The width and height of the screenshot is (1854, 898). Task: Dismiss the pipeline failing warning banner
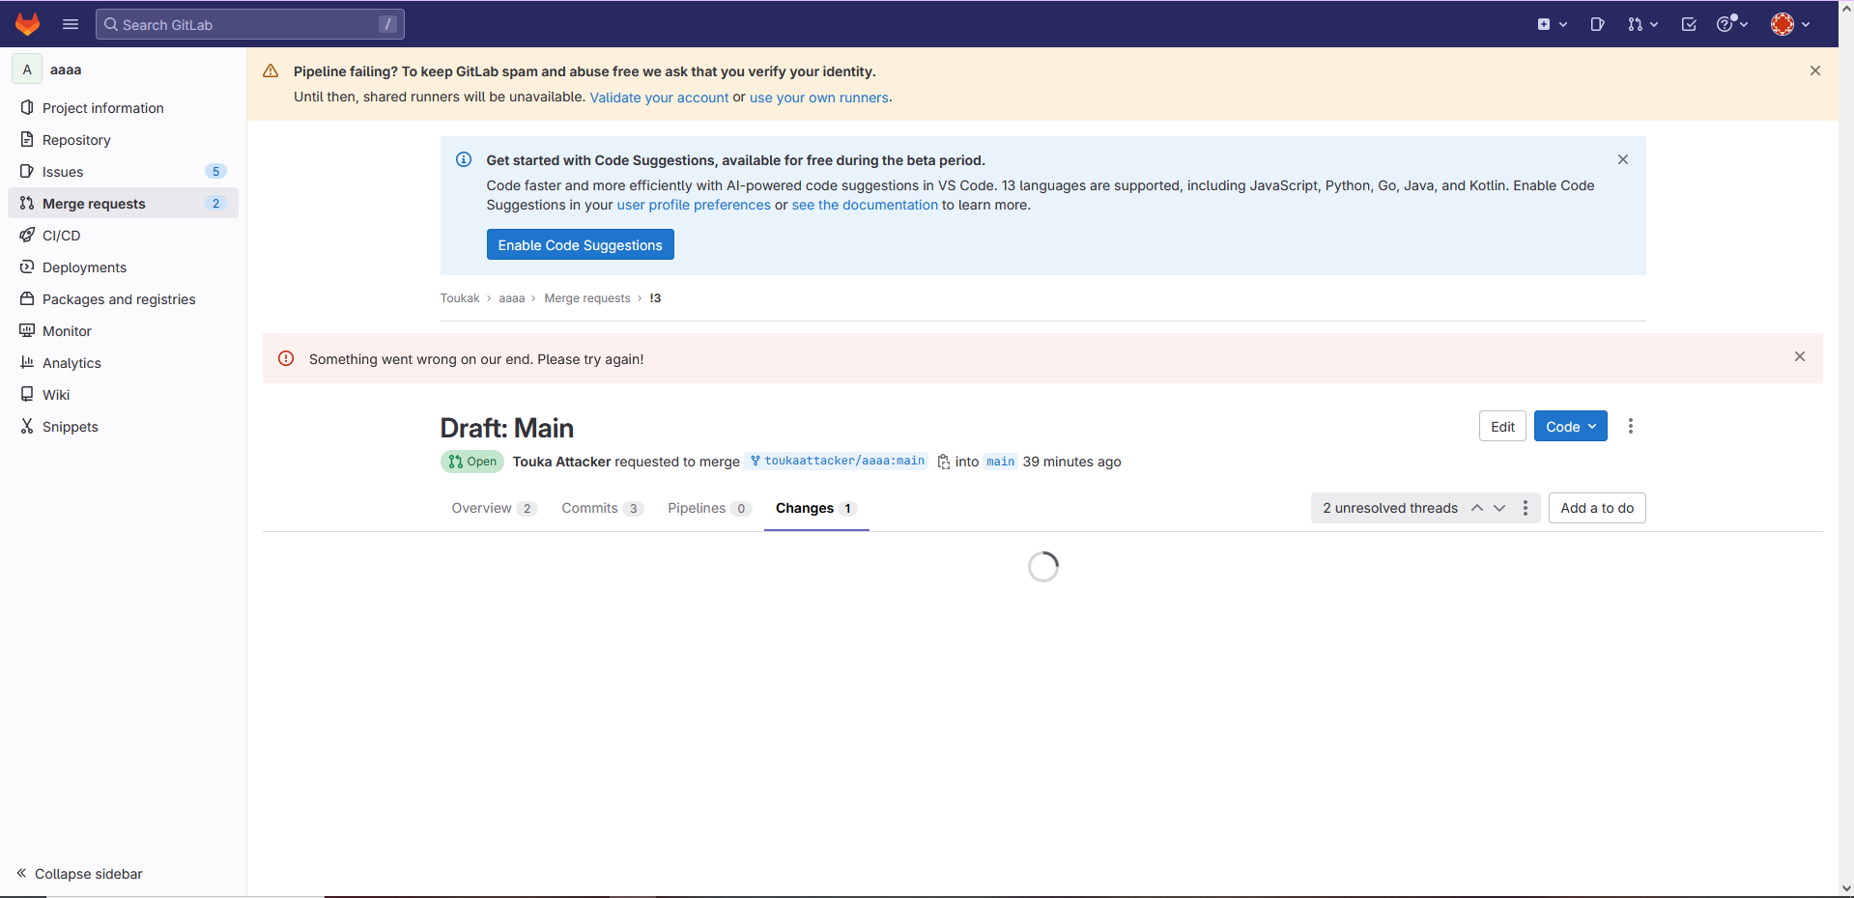point(1814,70)
